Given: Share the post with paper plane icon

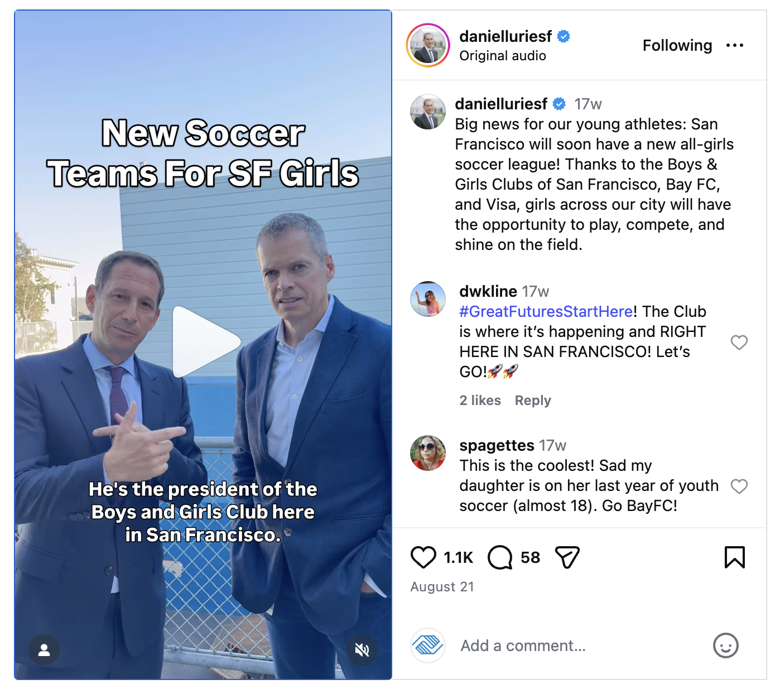Looking at the screenshot, I should (x=567, y=557).
